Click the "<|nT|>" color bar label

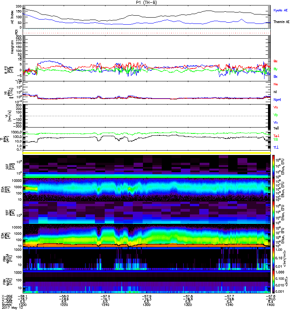coord(287,281)
